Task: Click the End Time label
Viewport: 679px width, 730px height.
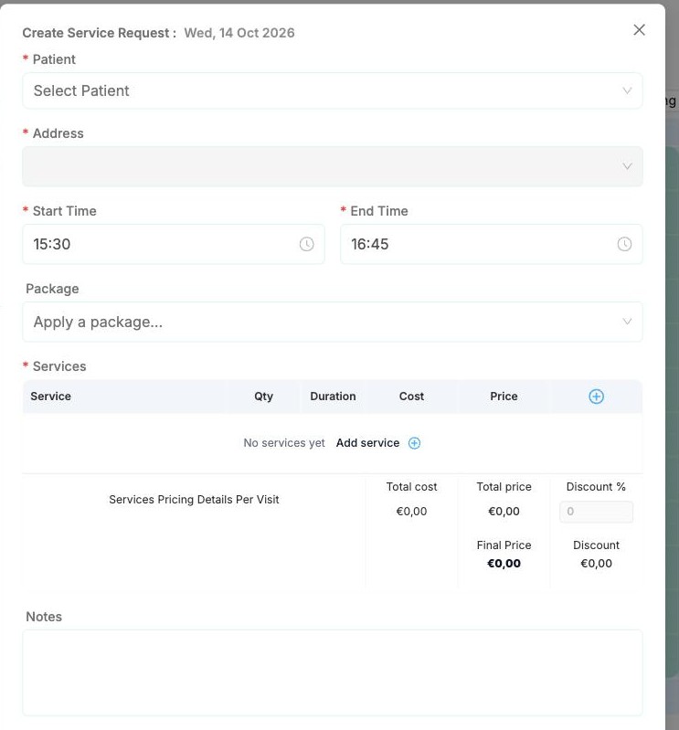Action: click(x=379, y=211)
